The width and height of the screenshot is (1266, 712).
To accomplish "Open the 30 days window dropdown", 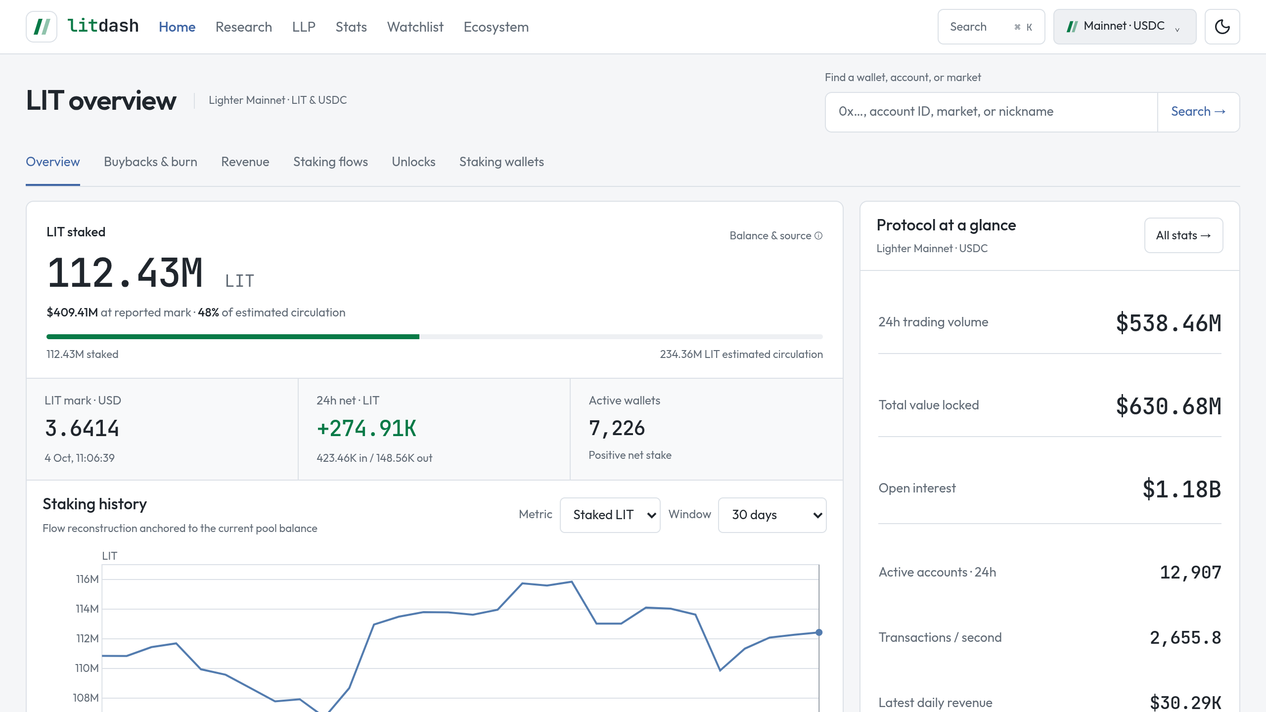I will (772, 515).
